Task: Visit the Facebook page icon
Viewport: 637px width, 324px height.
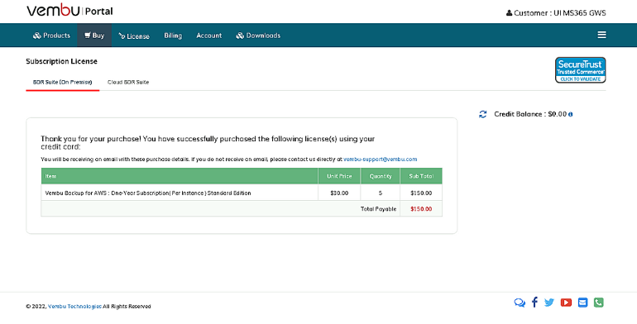Action: tap(534, 302)
